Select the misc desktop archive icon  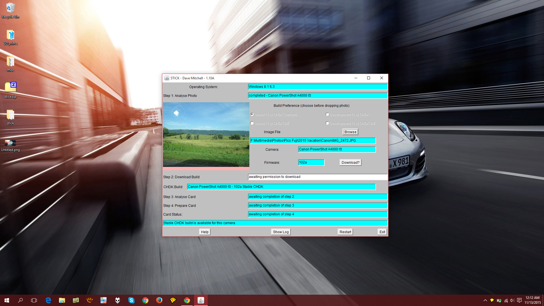click(x=10, y=64)
